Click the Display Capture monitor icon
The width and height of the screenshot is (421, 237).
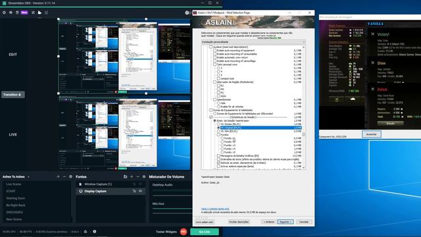tap(80, 191)
